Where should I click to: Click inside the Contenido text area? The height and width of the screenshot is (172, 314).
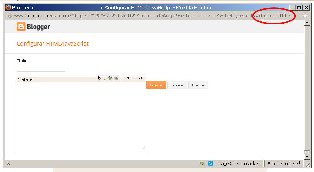[x=82, y=117]
